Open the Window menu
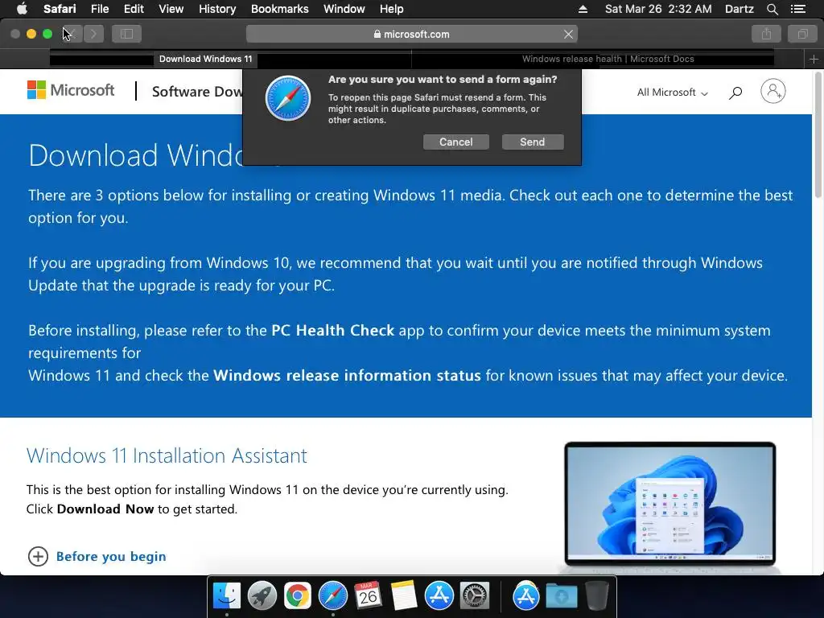Viewport: 824px width, 618px height. pyautogui.click(x=344, y=9)
